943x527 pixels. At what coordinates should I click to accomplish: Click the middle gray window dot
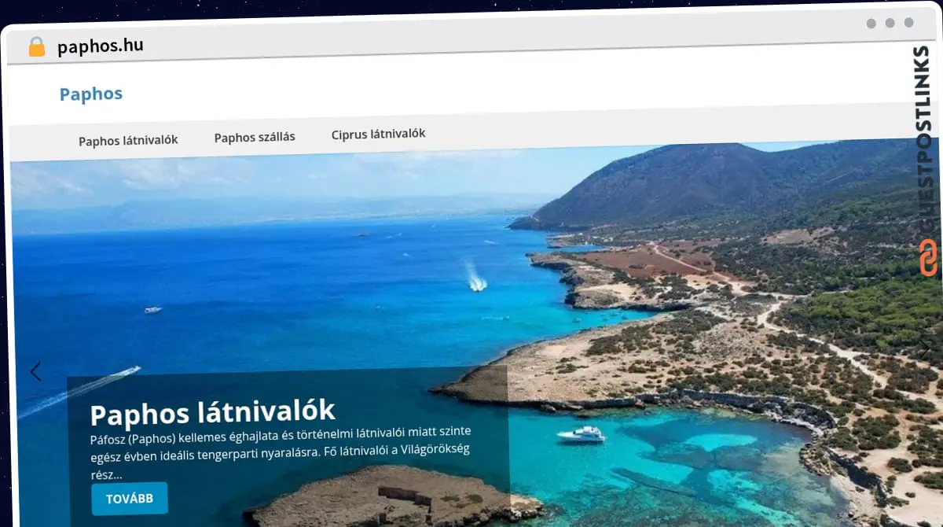click(x=890, y=23)
